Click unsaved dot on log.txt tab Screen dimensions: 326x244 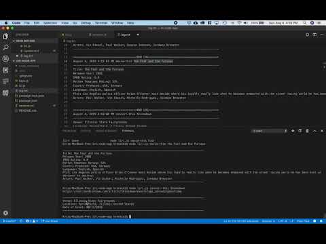point(138,35)
